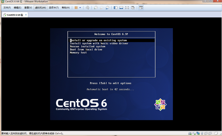This screenshot has height=136, width=222.
Task: Click the Press [Tab] to edit options text
Action: (110, 83)
